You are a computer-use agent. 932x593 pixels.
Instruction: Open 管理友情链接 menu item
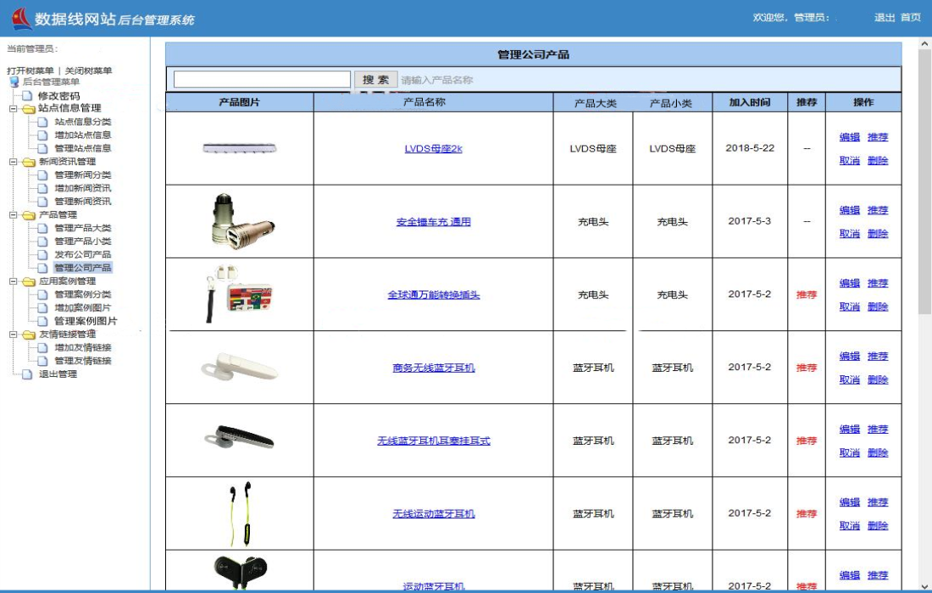coord(83,361)
